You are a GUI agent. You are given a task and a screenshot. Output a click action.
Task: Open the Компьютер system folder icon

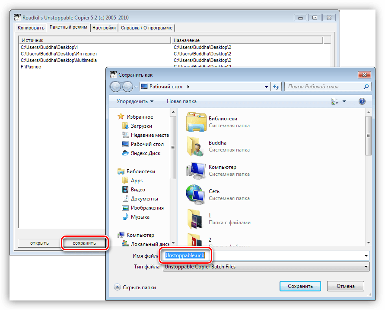(196, 171)
